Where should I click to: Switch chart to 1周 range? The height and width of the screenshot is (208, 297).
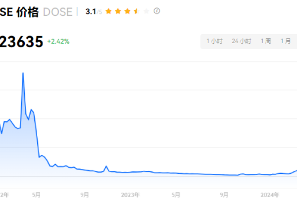pos(266,41)
